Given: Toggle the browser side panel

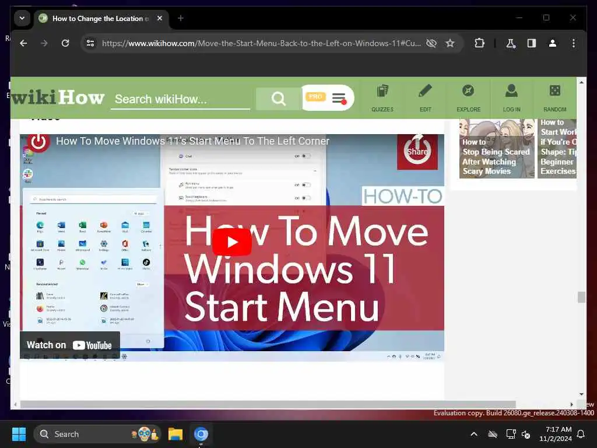Looking at the screenshot, I should tap(532, 43).
